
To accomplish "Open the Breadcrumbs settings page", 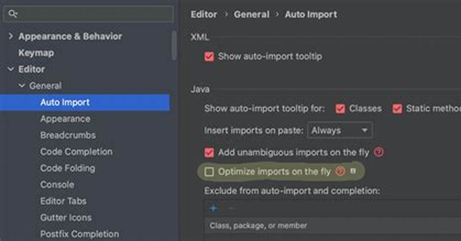I will [x=68, y=135].
